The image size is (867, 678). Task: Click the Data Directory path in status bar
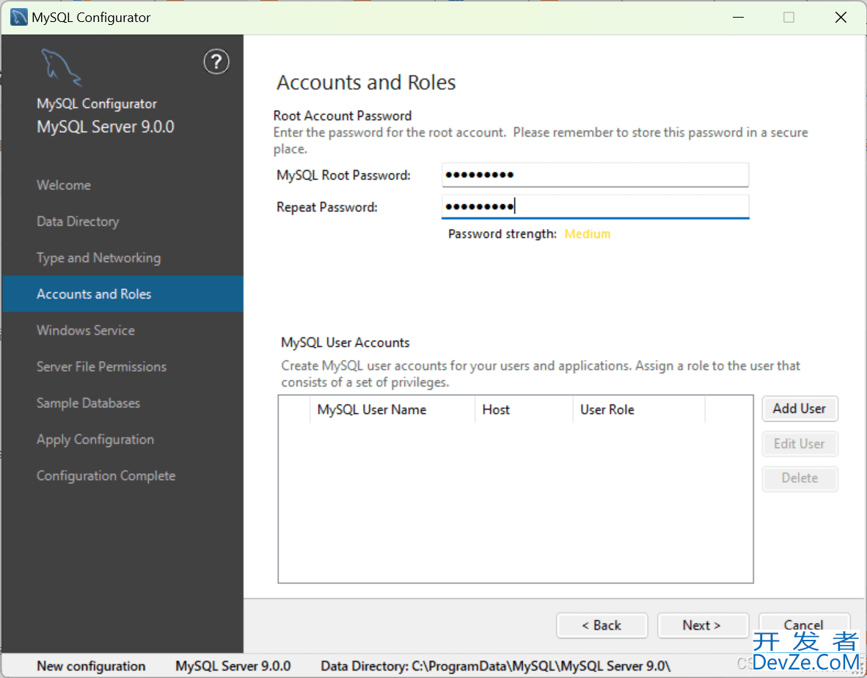pos(495,666)
